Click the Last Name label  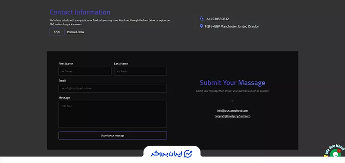[x=121, y=63]
